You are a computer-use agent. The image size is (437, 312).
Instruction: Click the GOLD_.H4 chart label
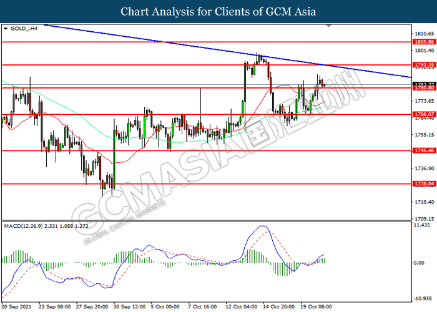24,29
